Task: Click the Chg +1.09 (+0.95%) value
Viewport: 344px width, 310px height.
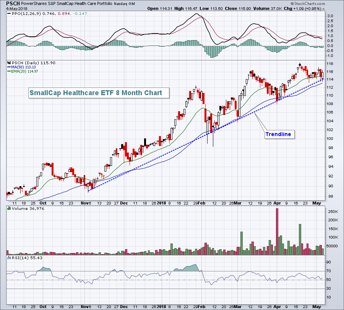Action: coord(303,8)
